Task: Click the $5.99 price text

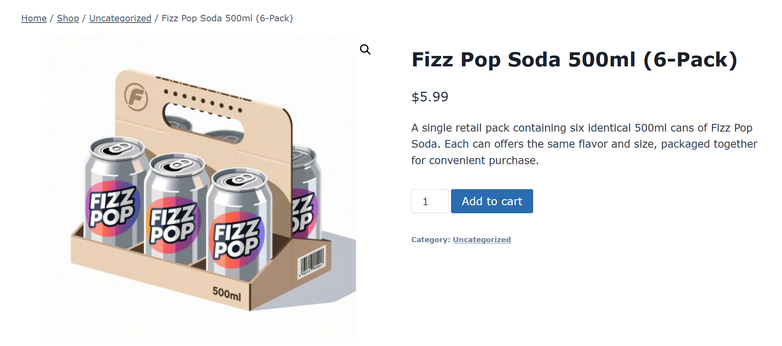Action: (430, 97)
